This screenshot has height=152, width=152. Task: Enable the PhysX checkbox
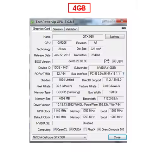[85, 129]
